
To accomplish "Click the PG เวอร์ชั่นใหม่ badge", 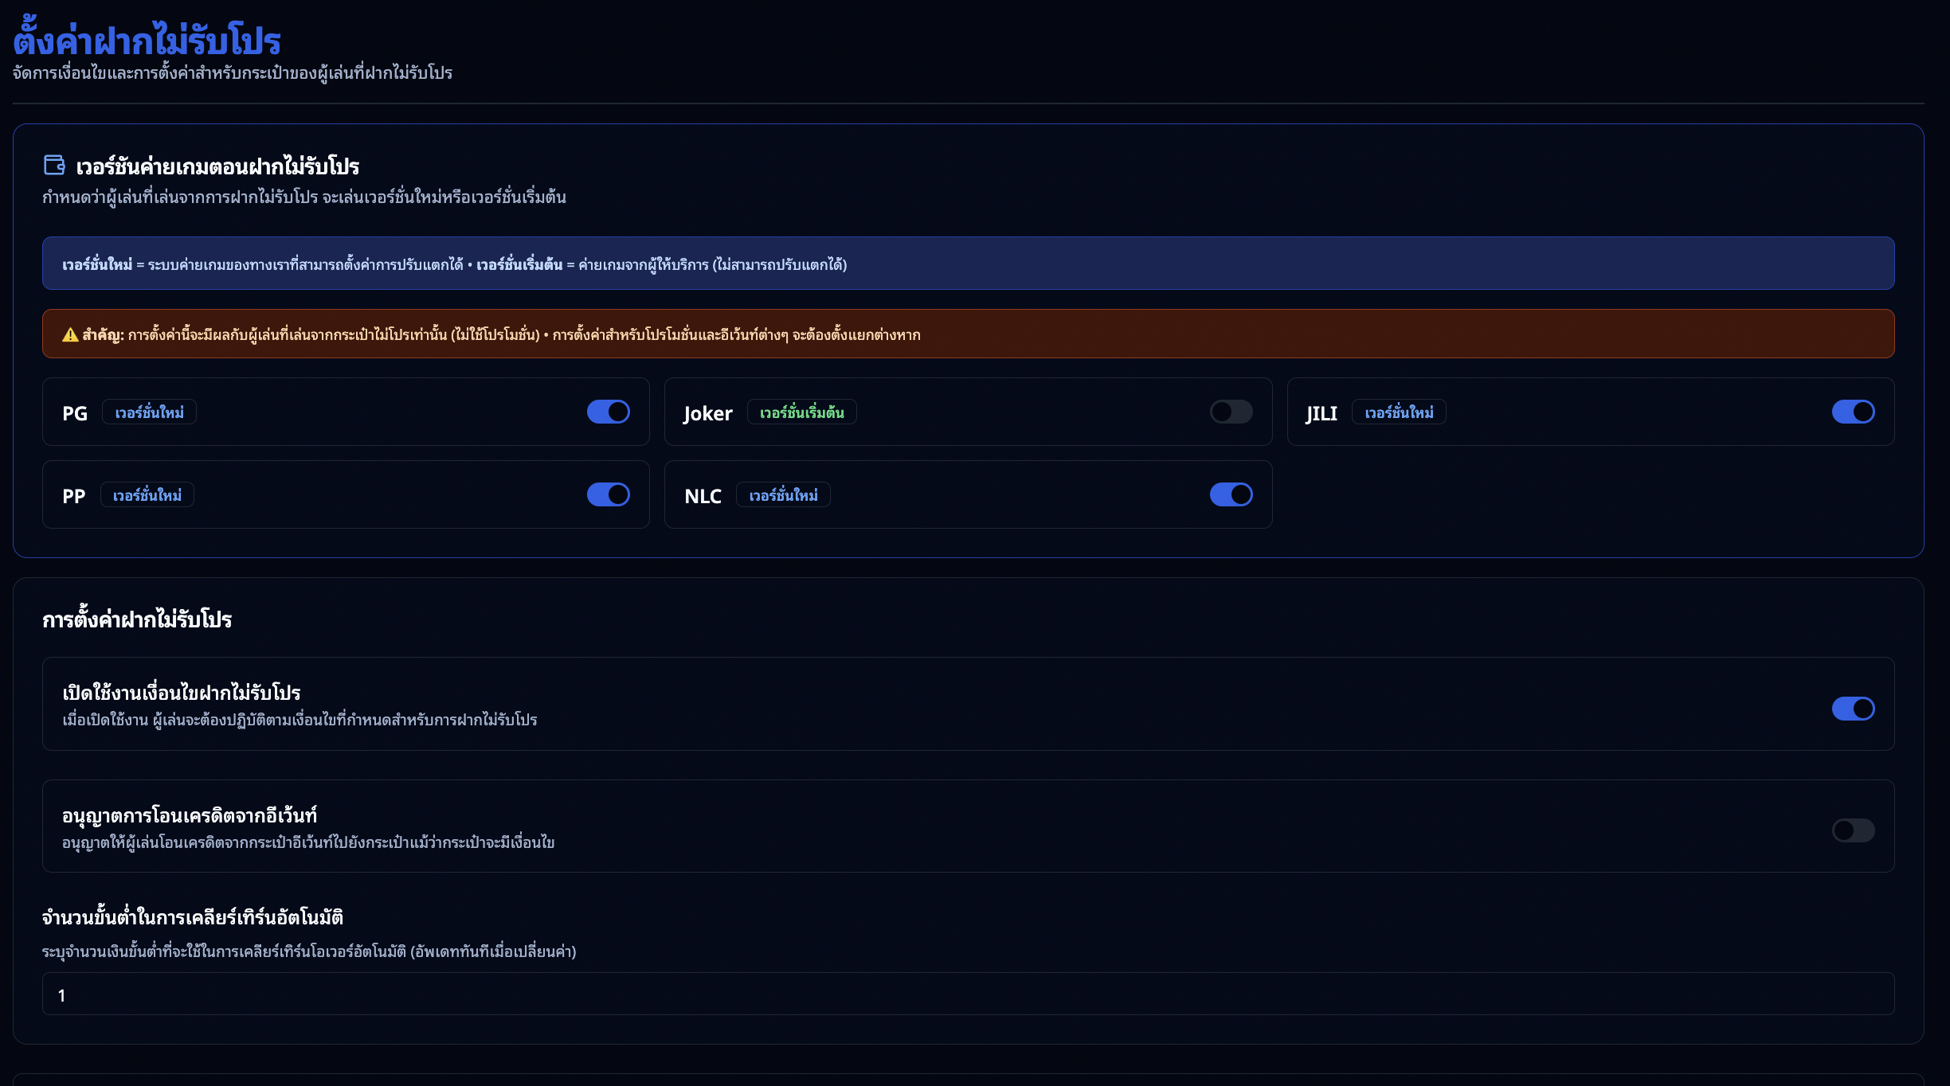I will tap(149, 412).
